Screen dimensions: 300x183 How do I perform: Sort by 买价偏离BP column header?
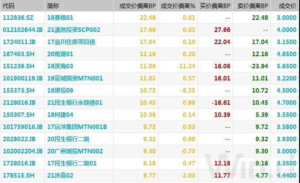[x=215, y=6]
